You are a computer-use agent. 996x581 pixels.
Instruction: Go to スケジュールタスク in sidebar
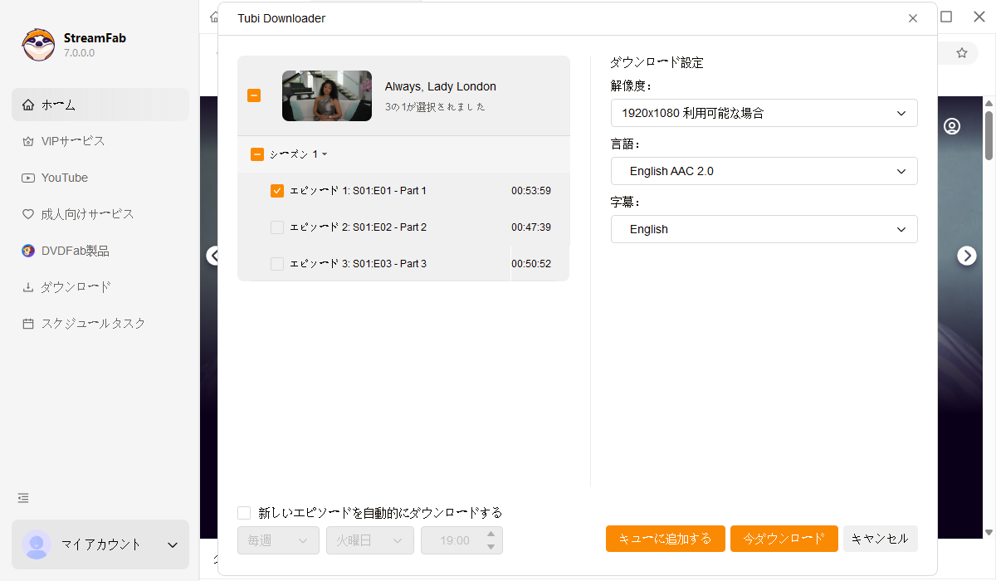(x=93, y=324)
